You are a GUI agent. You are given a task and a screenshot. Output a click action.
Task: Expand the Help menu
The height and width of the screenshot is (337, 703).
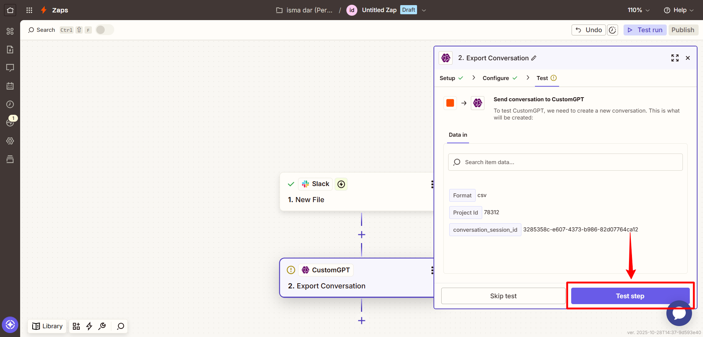tap(678, 10)
